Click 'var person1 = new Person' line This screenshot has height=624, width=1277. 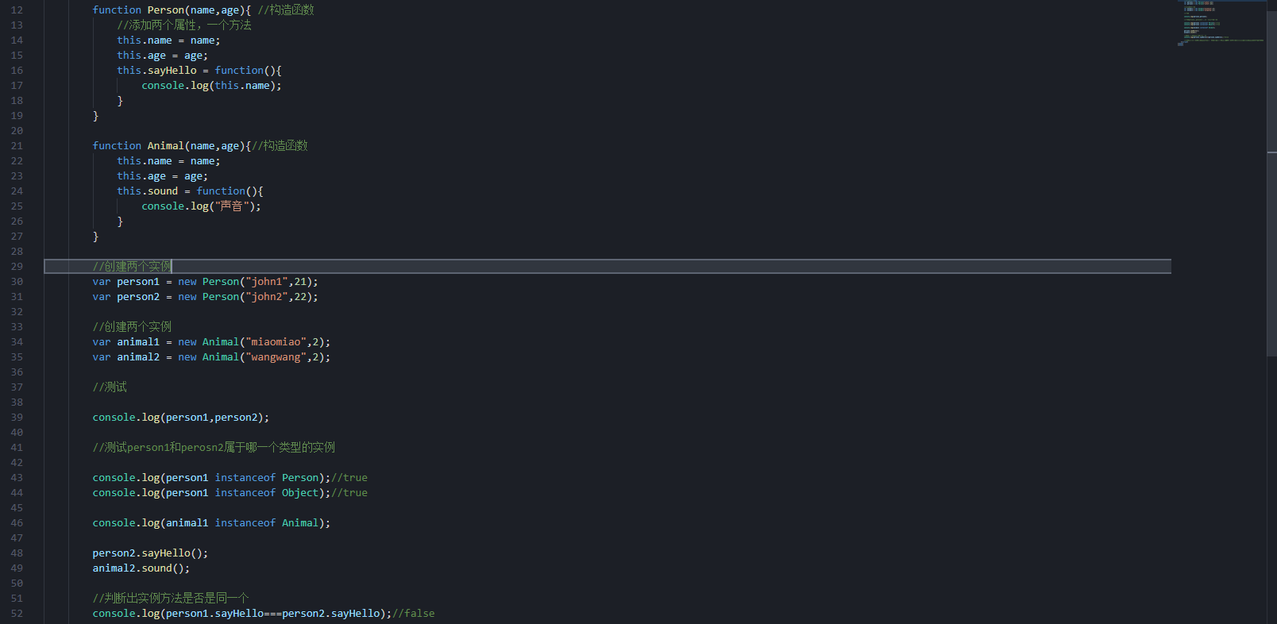tap(205, 282)
